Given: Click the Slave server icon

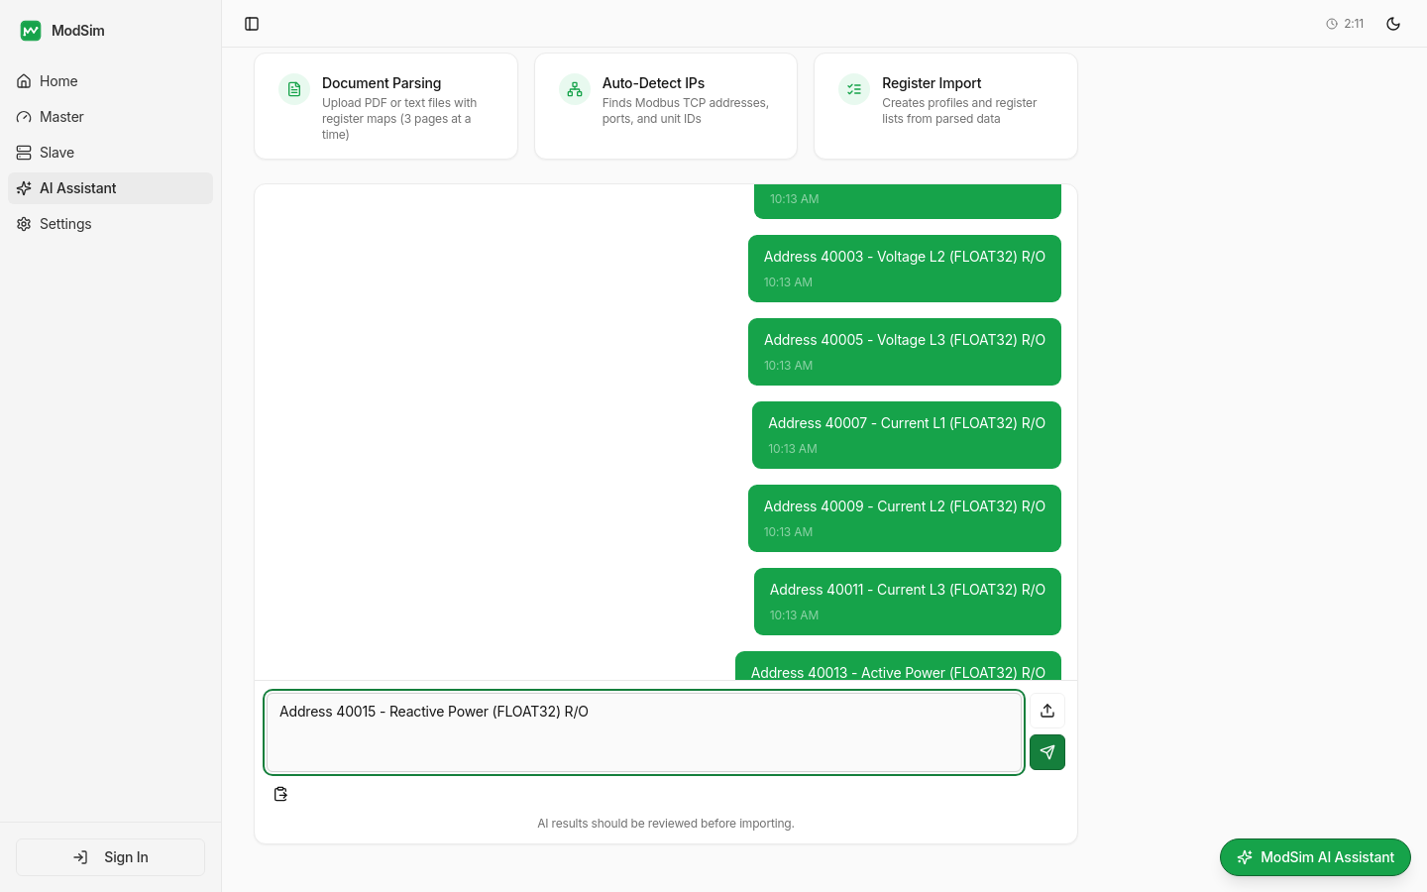Looking at the screenshot, I should point(24,153).
